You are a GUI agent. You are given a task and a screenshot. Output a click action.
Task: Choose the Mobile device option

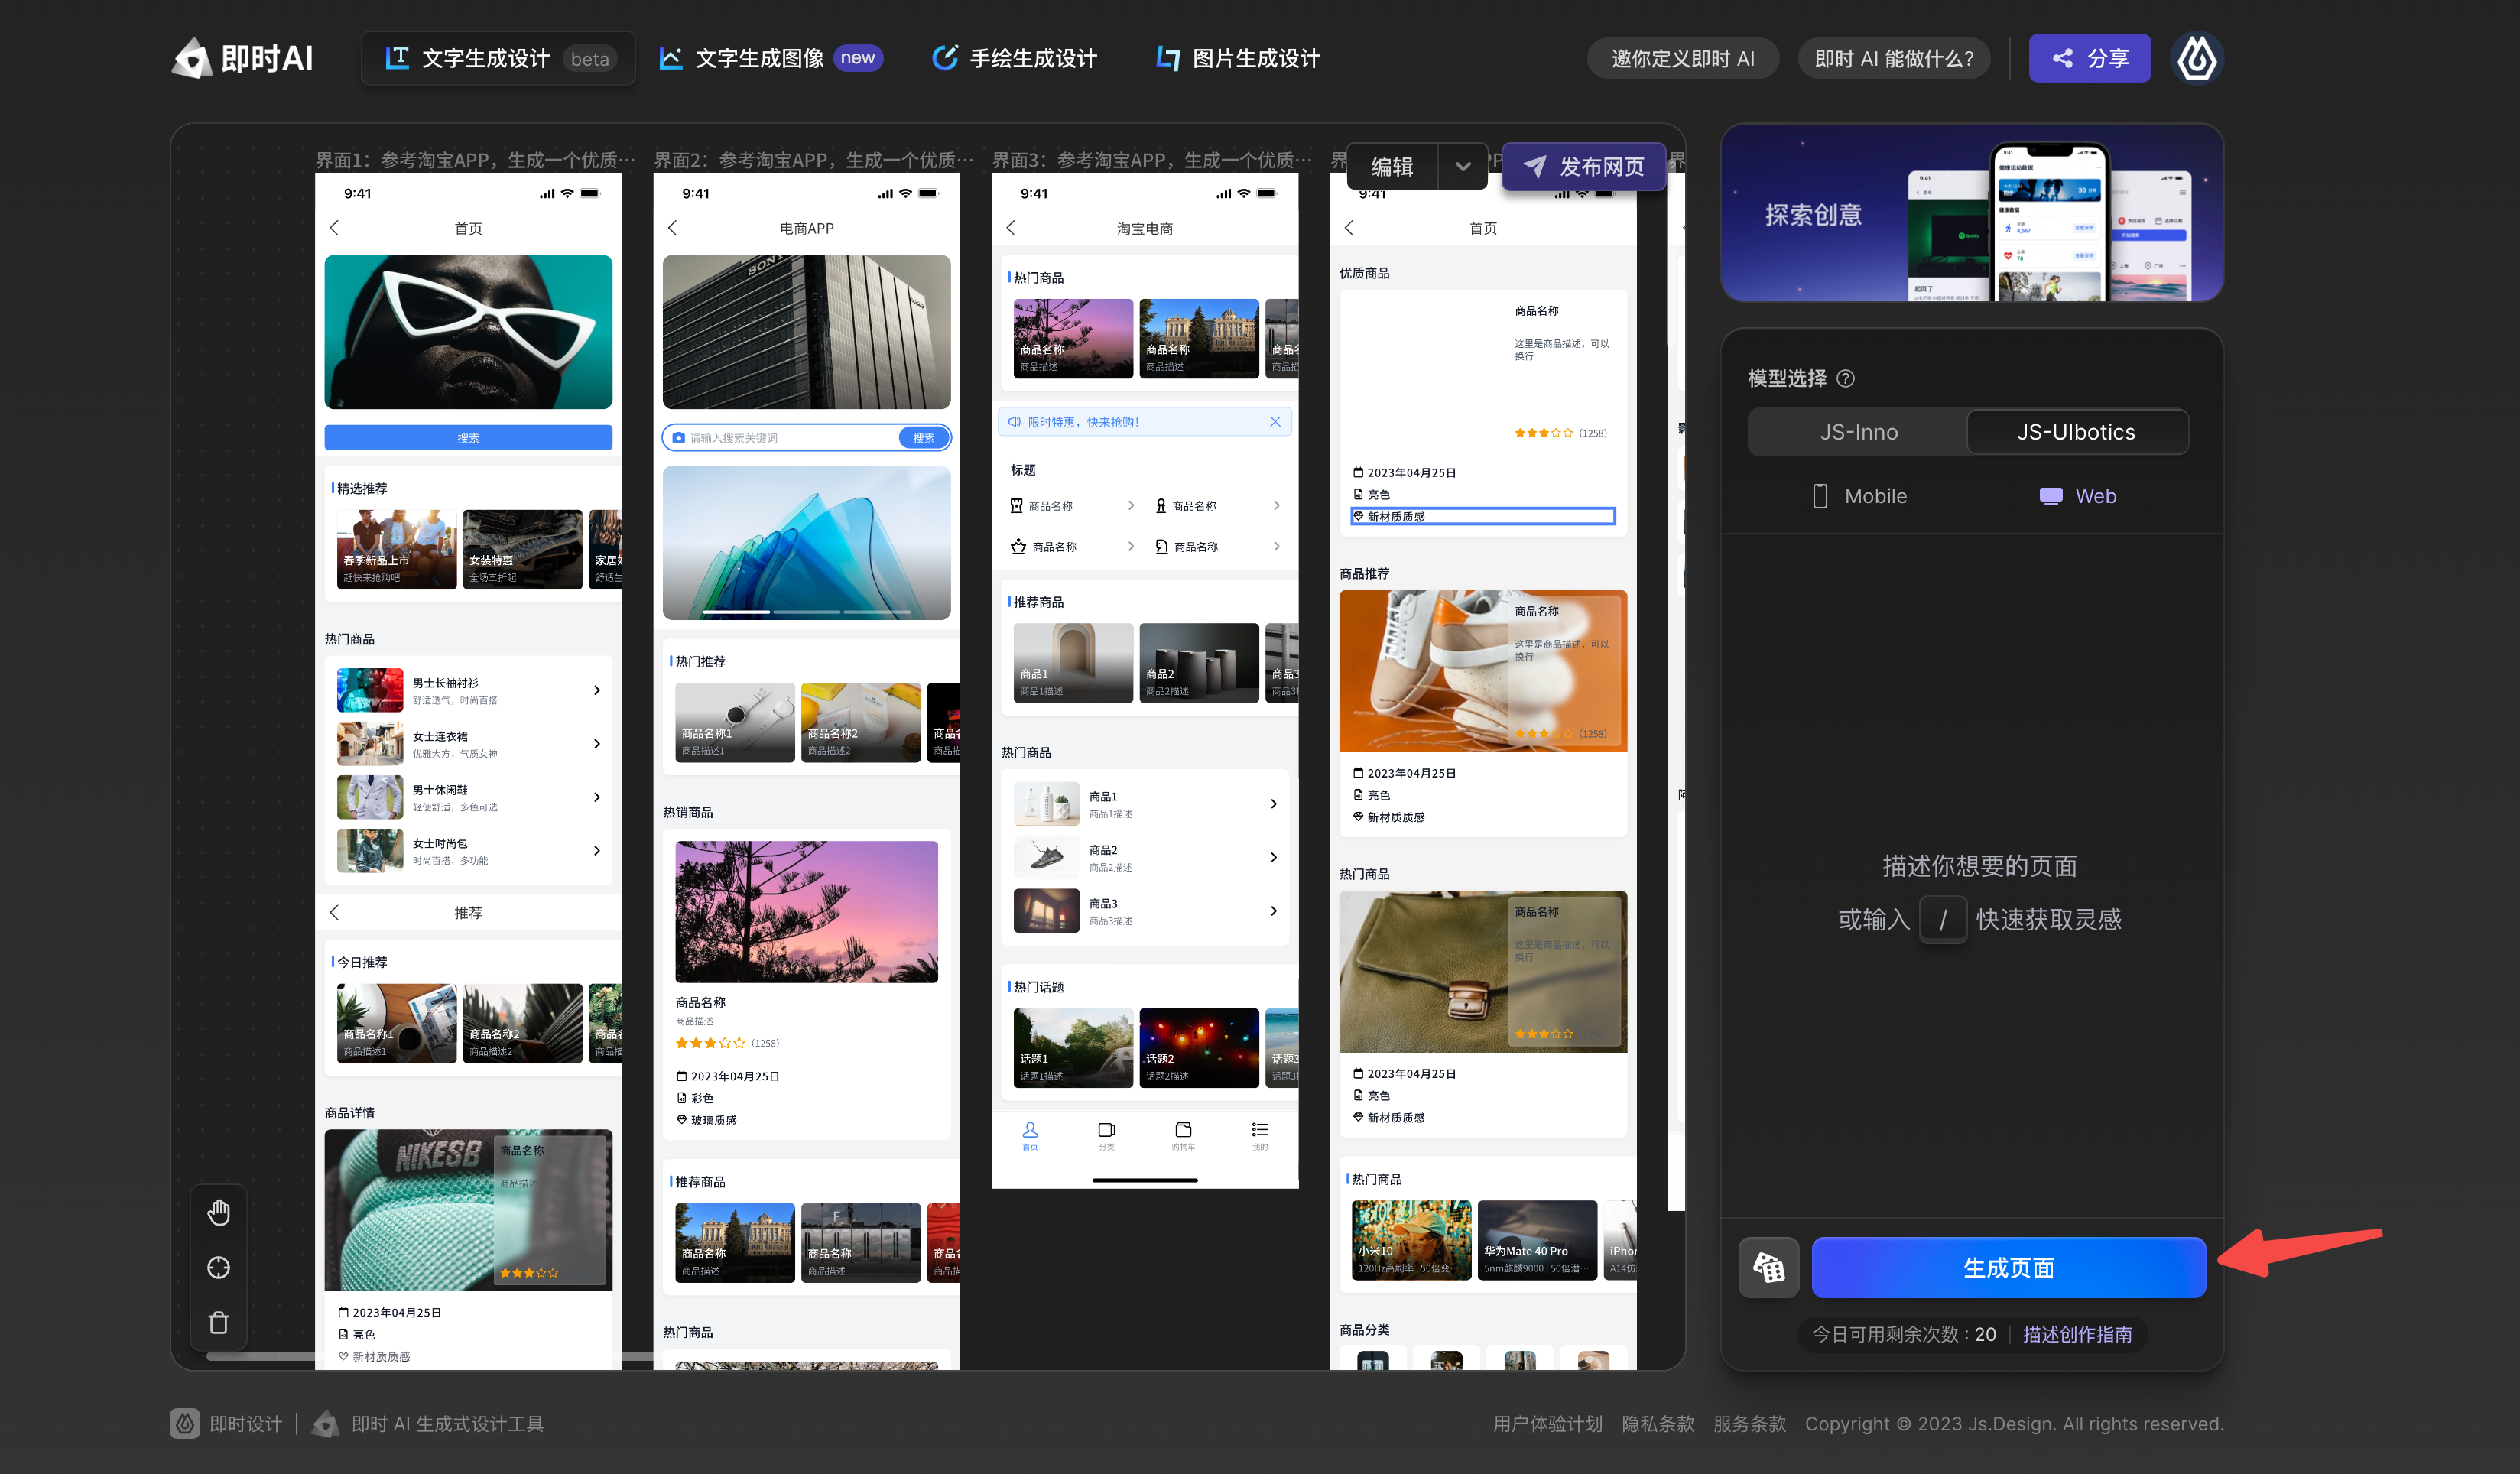click(1859, 496)
